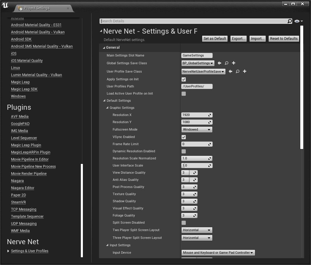This screenshot has width=311, height=265.
Task: Click spin arrow on Texture Quality
Action: (195, 194)
